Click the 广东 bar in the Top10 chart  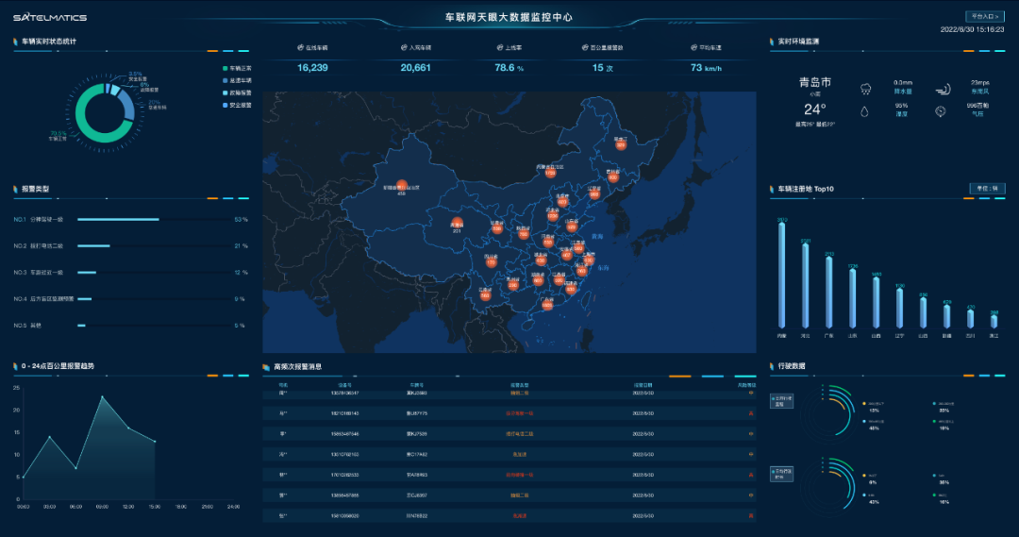pyautogui.click(x=828, y=292)
